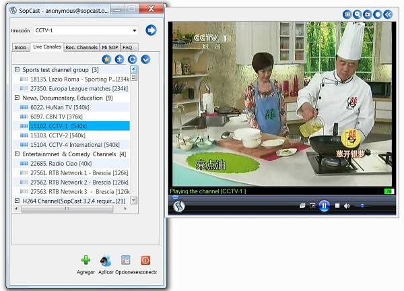
Task: Switch to the Rec. Channels tab
Action: click(81, 47)
